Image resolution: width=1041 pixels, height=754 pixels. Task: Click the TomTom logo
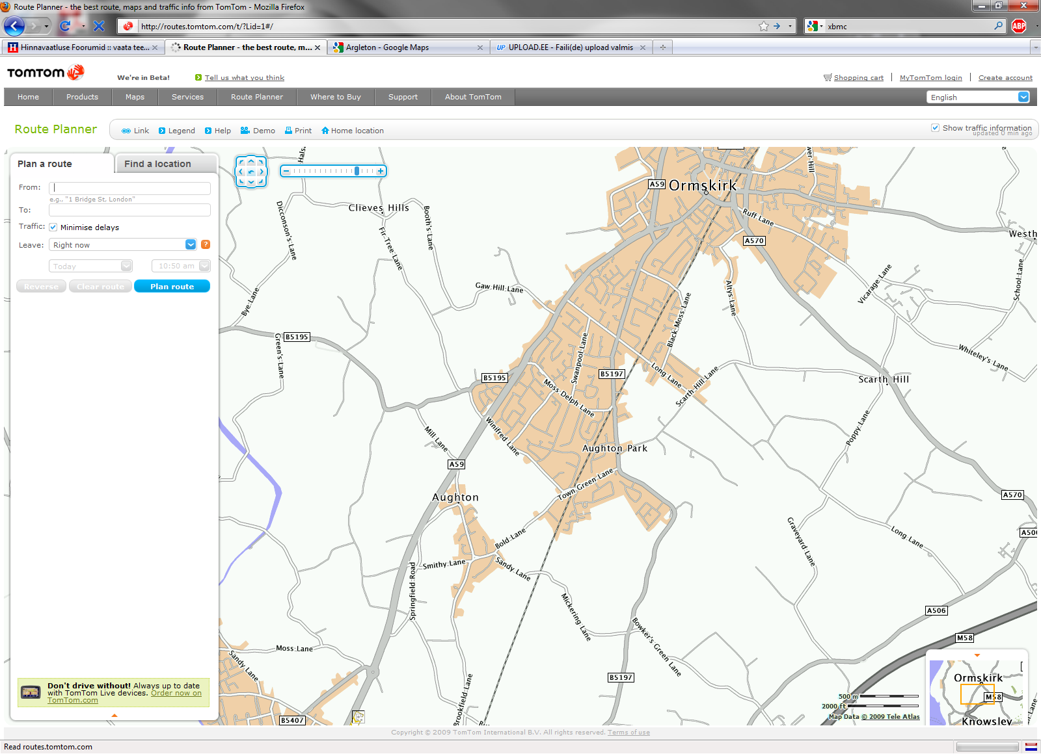[x=46, y=72]
